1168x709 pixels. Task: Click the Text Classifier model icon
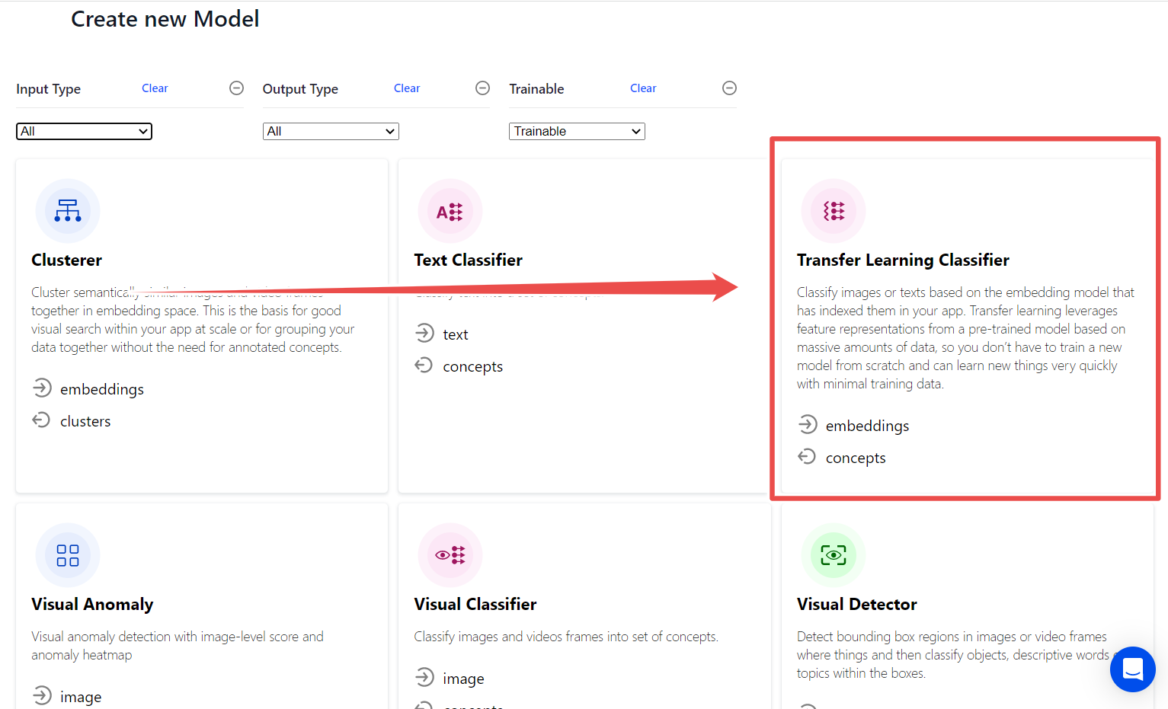(x=450, y=211)
